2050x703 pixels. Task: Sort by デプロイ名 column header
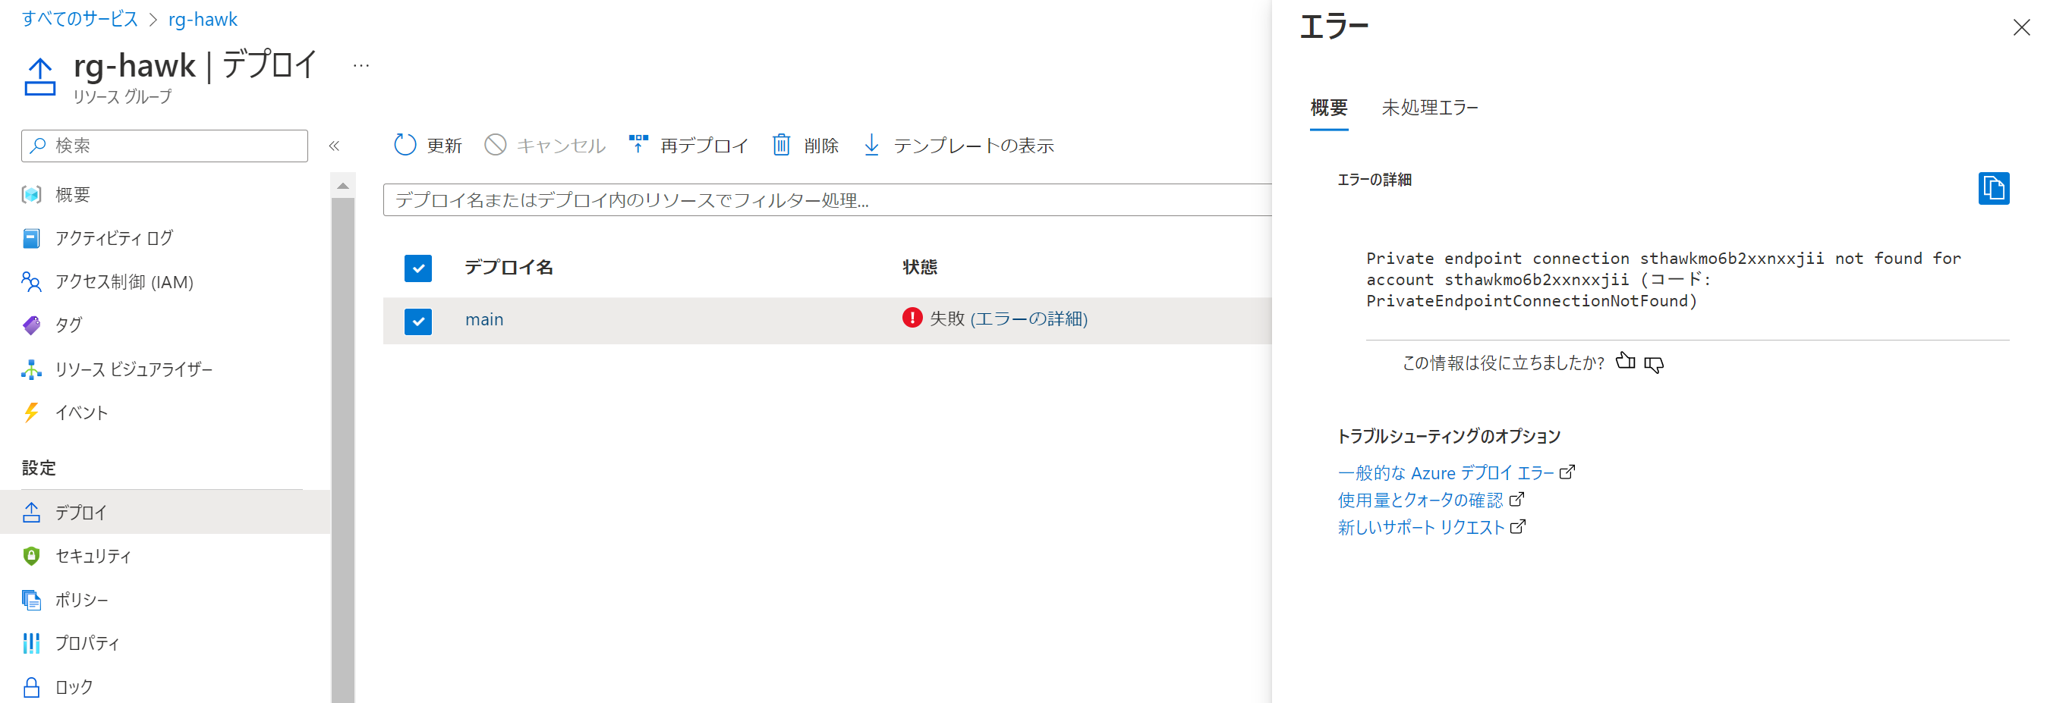(509, 267)
